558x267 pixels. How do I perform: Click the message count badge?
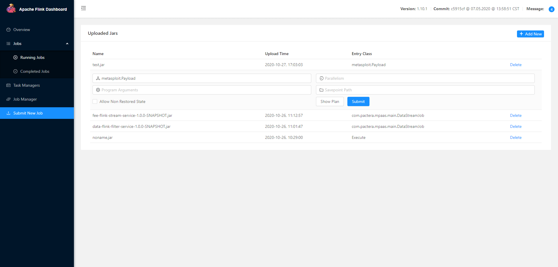(551, 9)
